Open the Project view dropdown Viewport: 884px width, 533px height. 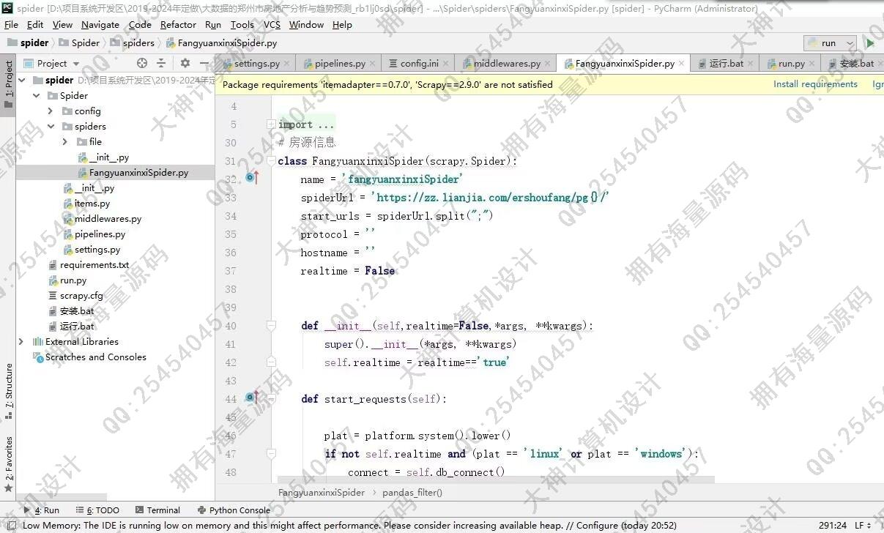click(51, 64)
